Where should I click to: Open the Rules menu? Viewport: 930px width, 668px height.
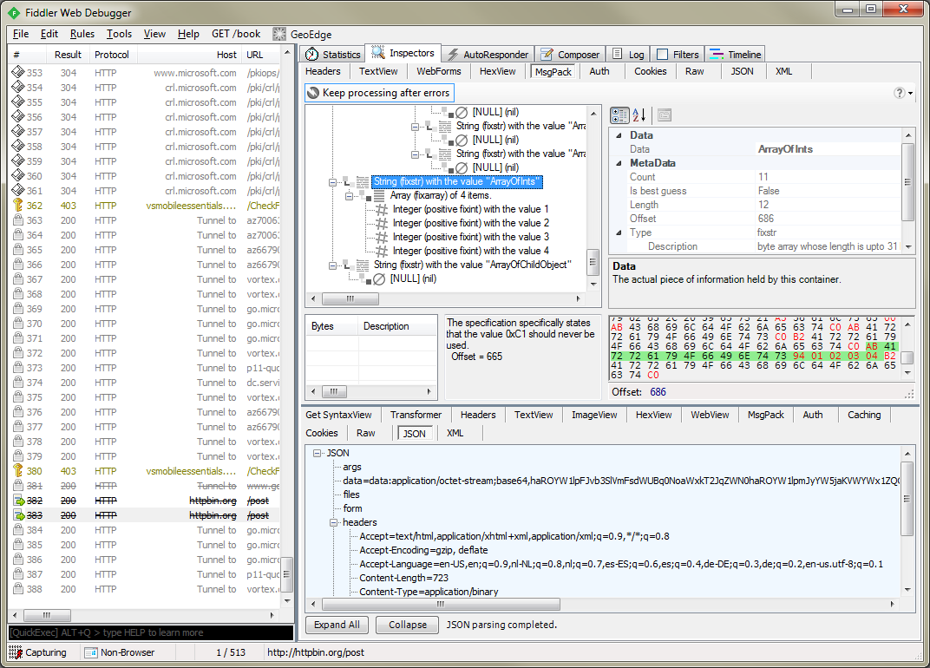pos(82,34)
